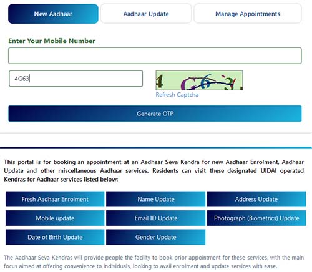Image resolution: width=312 pixels, height=272 pixels.
Task: Focus the mobile number input field
Action: pos(155,56)
